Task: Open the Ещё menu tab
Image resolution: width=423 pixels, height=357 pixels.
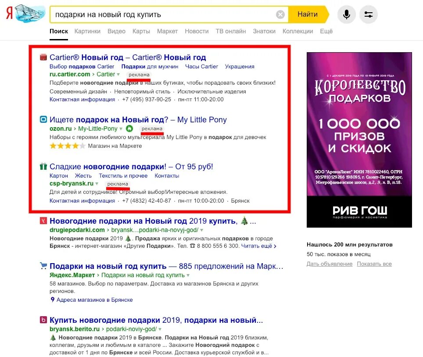Action: (x=326, y=31)
